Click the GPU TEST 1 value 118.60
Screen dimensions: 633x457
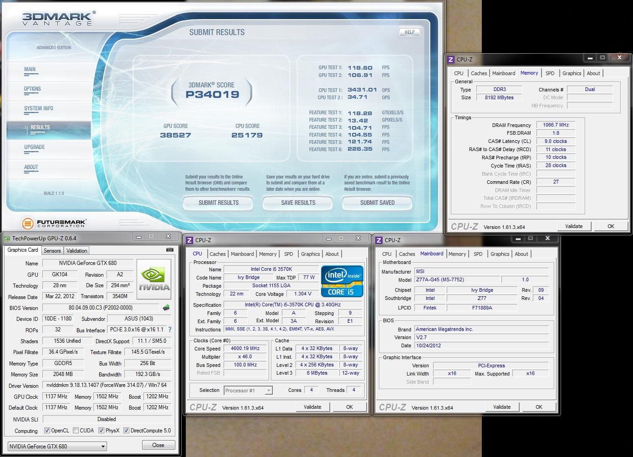(360, 67)
